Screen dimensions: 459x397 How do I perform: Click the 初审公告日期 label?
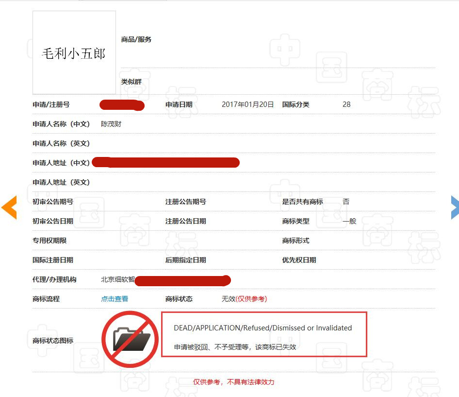[x=53, y=221]
